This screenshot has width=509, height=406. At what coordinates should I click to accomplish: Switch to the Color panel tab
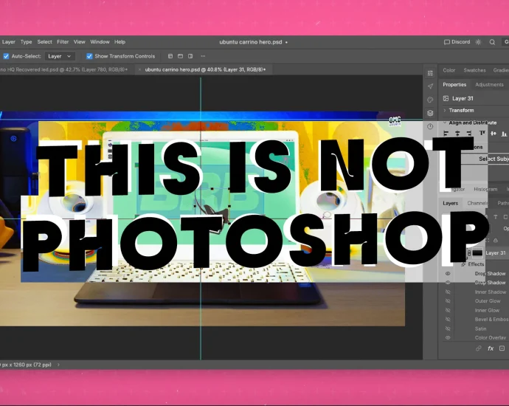(449, 70)
